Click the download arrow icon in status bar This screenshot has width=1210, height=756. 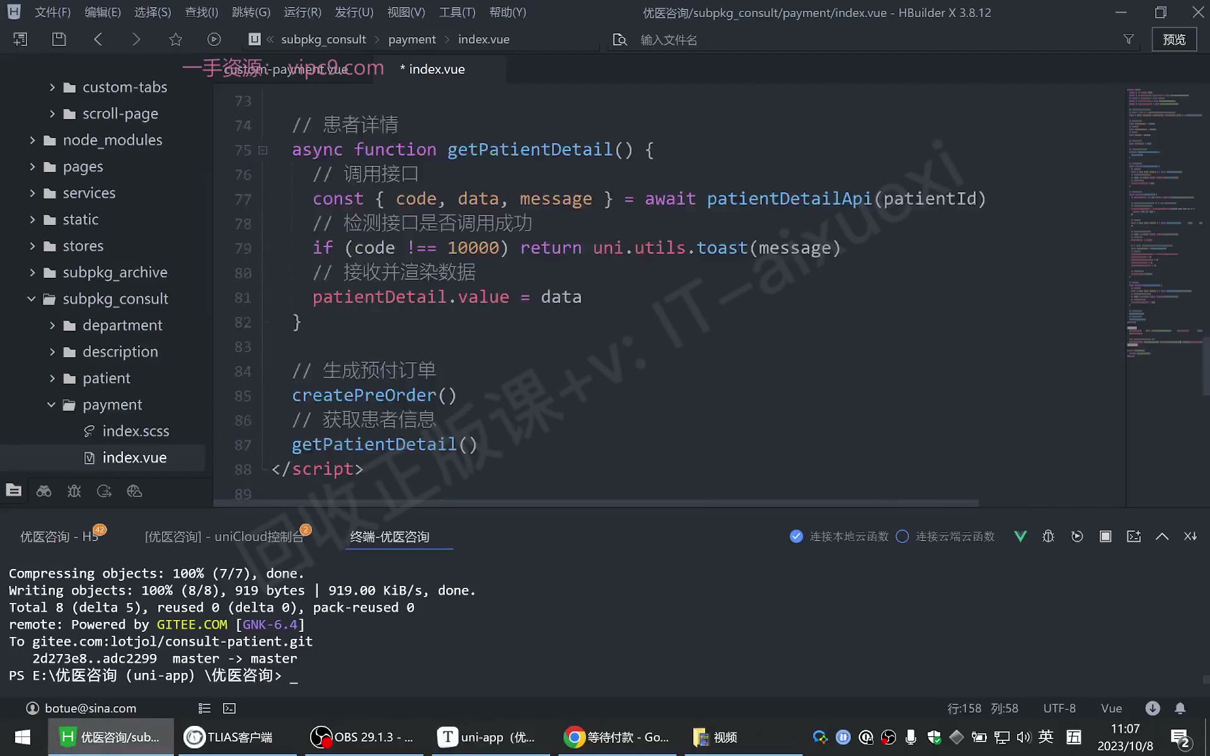click(1153, 708)
